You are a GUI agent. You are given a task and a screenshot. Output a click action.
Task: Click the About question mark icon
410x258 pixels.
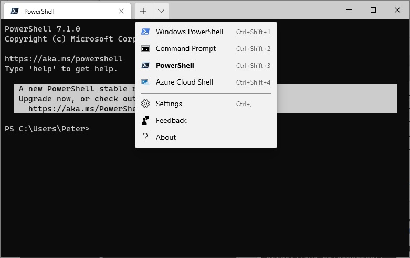[x=145, y=138]
